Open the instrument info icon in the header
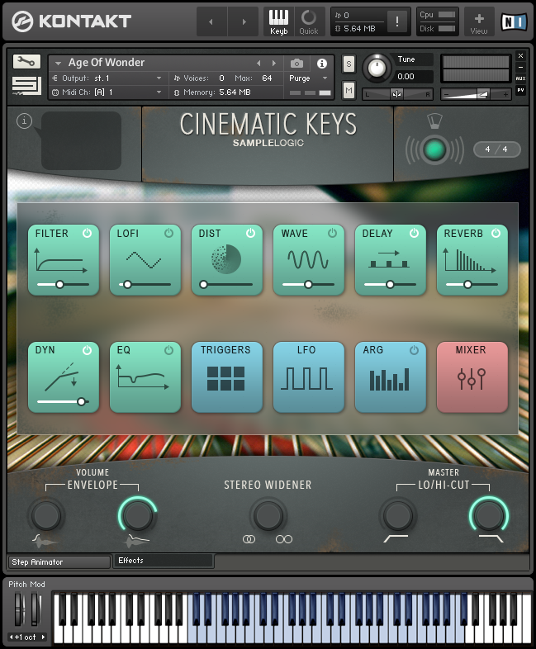536x649 pixels. (x=321, y=64)
